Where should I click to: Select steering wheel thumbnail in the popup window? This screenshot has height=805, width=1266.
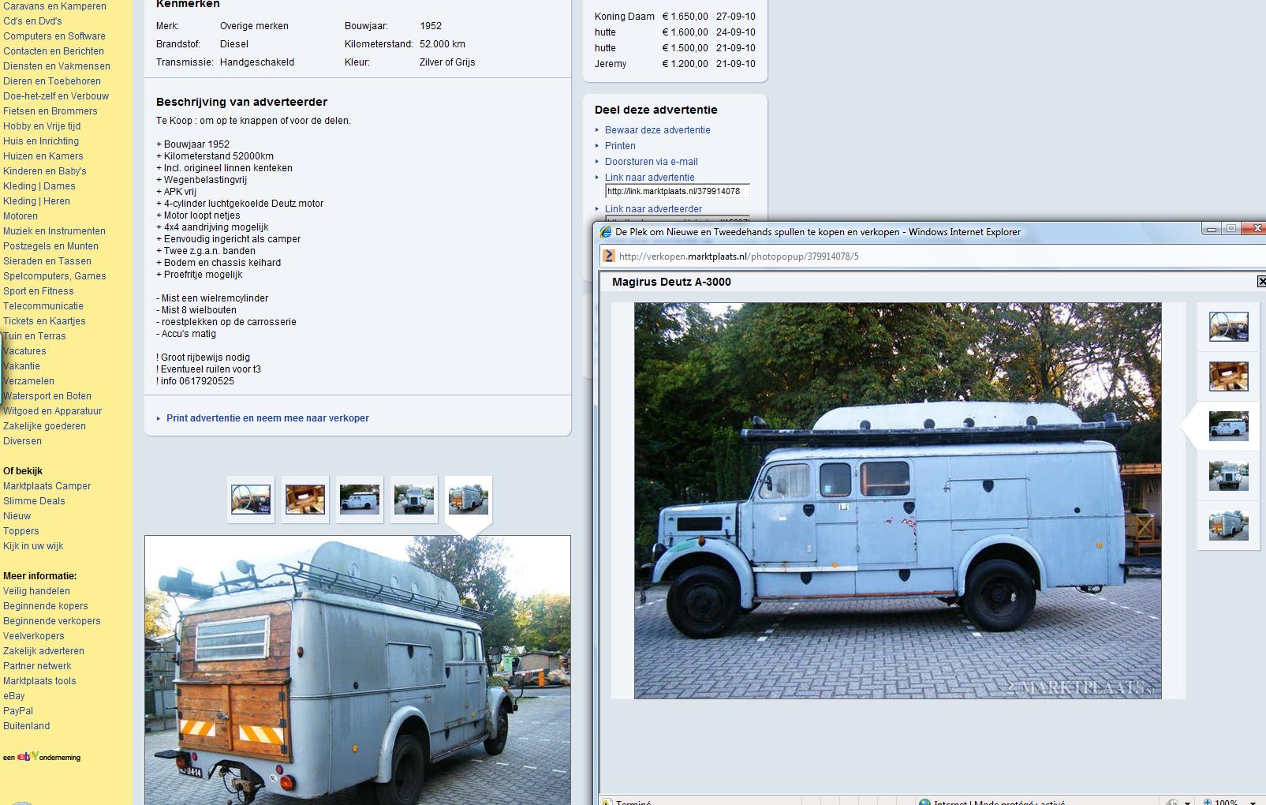[1228, 327]
